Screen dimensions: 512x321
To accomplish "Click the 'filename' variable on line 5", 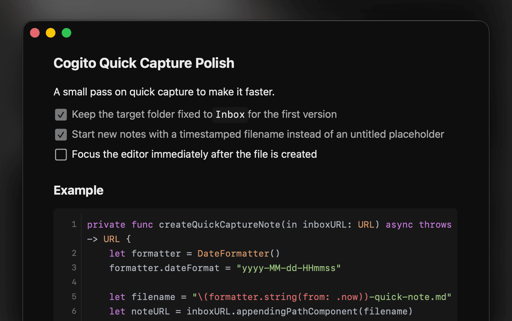I will pos(153,297).
